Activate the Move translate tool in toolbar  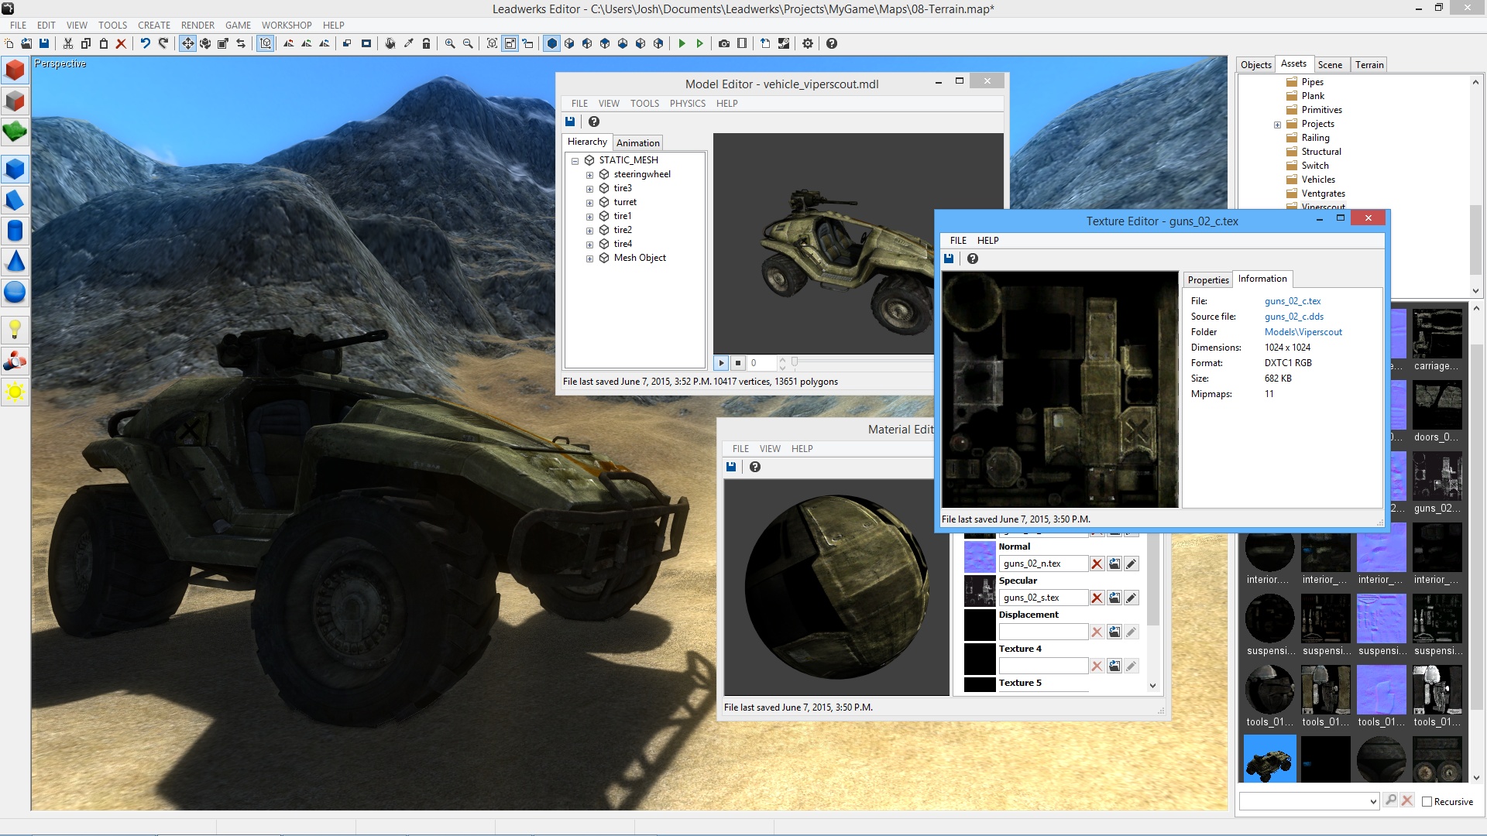187,43
